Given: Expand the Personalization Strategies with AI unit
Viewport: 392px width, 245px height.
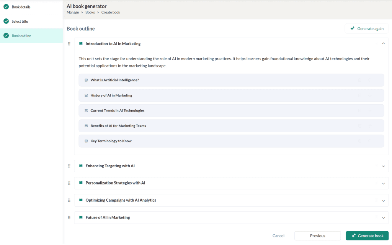Looking at the screenshot, I should tap(383, 183).
